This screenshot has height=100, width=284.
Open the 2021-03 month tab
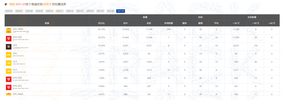[x=100, y=11]
